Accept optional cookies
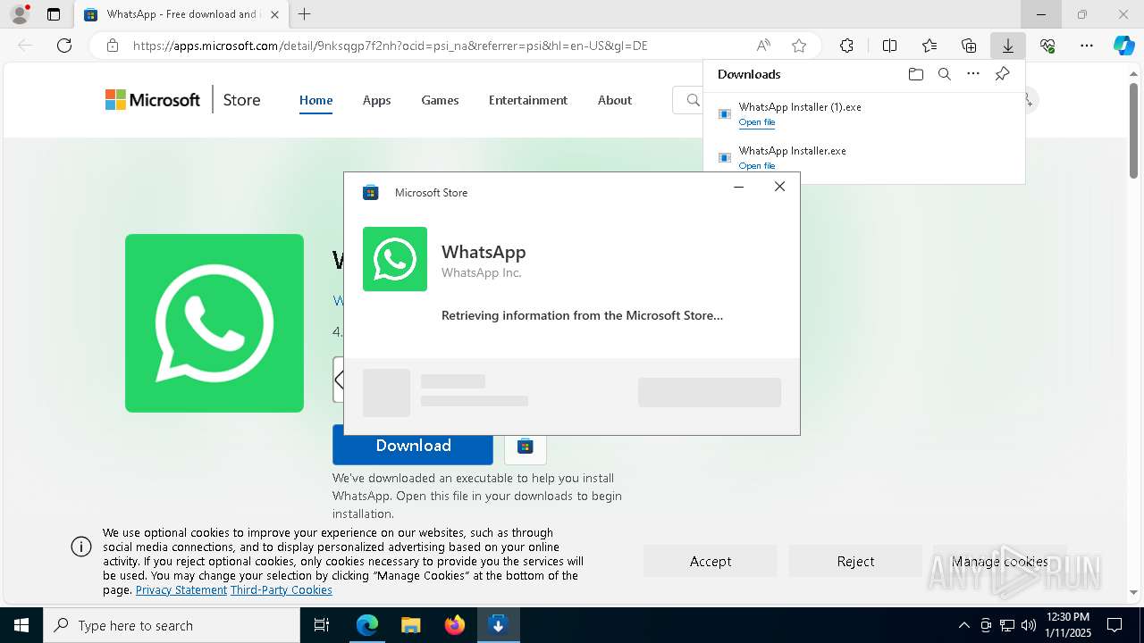 (711, 561)
